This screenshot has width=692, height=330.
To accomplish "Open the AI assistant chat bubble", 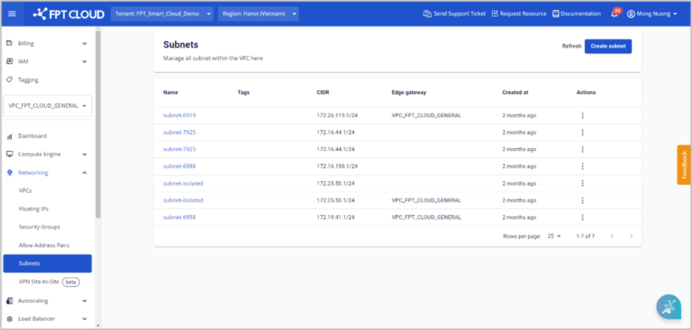I will click(668, 307).
